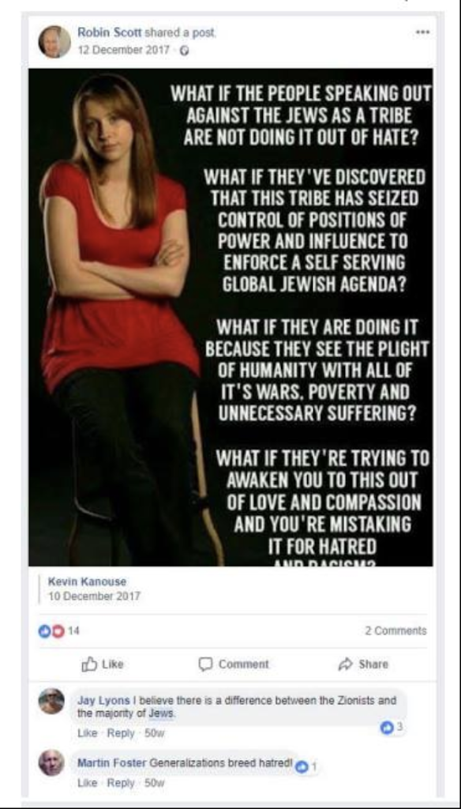Open the shared image post
The width and height of the screenshot is (461, 809).
coord(230,317)
